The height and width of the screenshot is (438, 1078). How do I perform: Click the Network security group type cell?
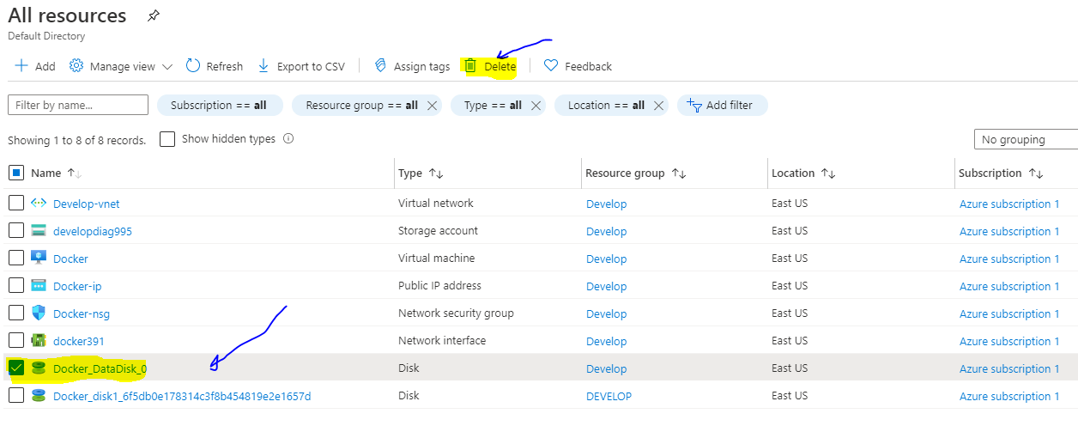456,313
